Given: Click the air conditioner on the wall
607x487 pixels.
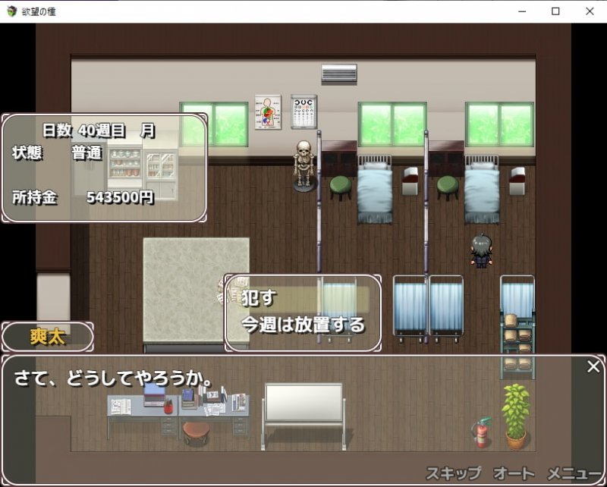Looking at the screenshot, I should [x=338, y=74].
